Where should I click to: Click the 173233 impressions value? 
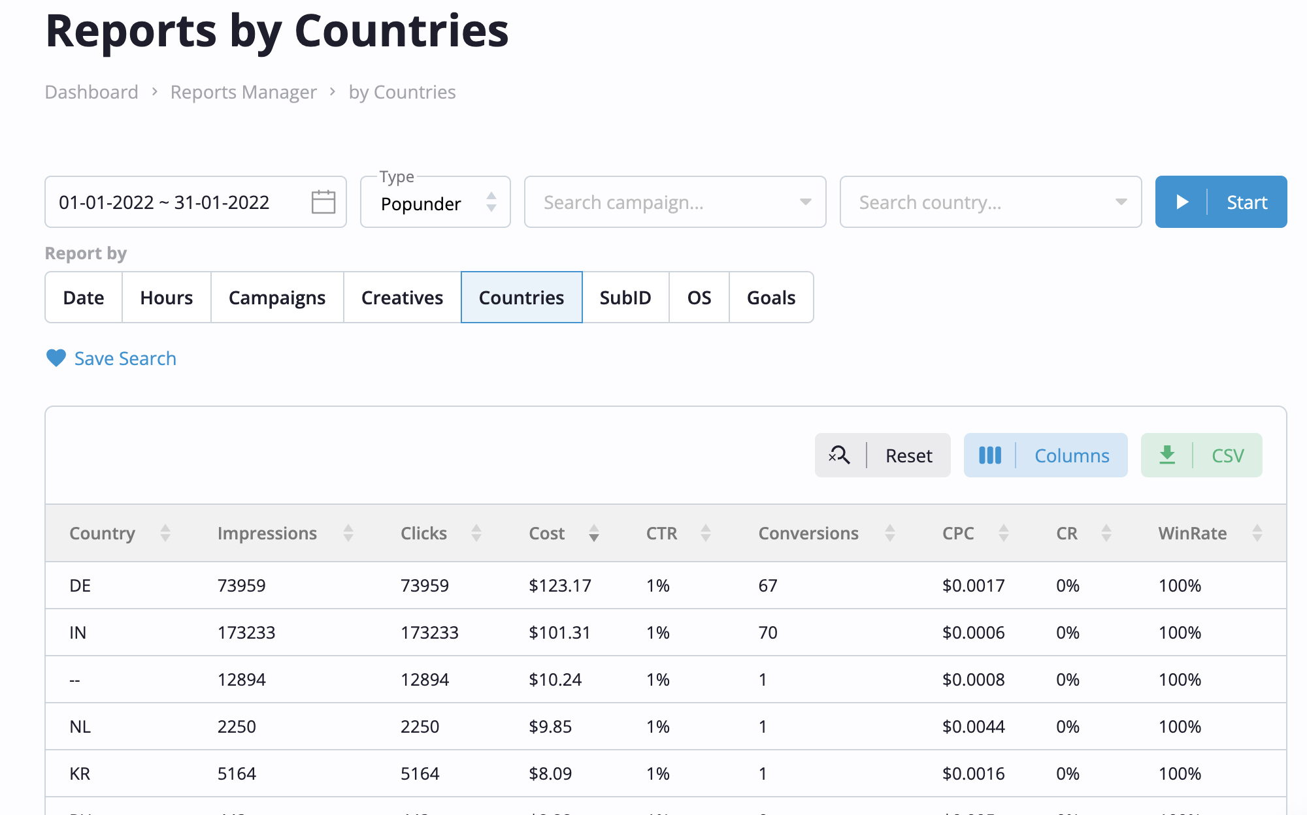coord(246,632)
